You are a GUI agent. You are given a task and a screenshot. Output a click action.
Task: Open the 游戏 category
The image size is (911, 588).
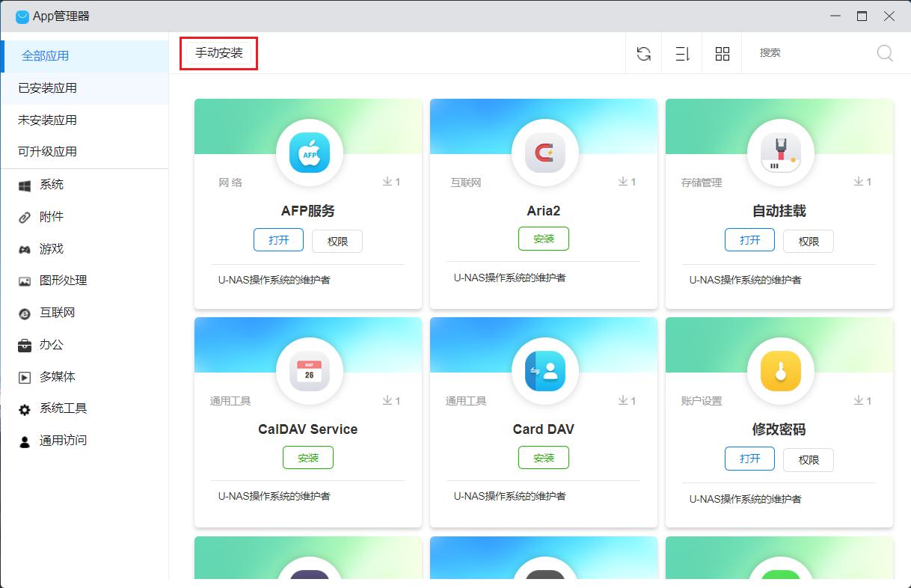click(x=52, y=249)
